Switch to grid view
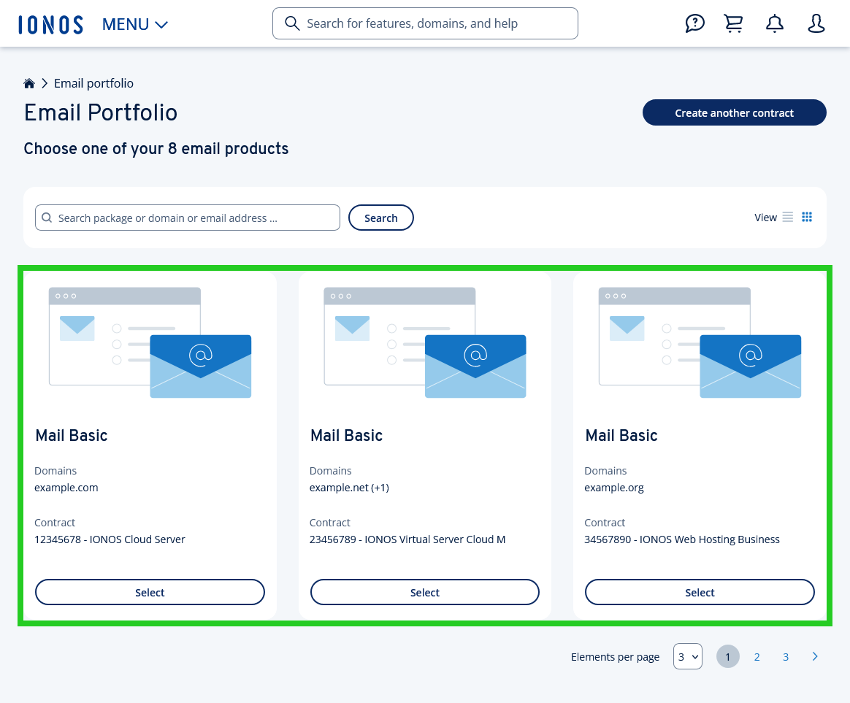 [x=807, y=217]
